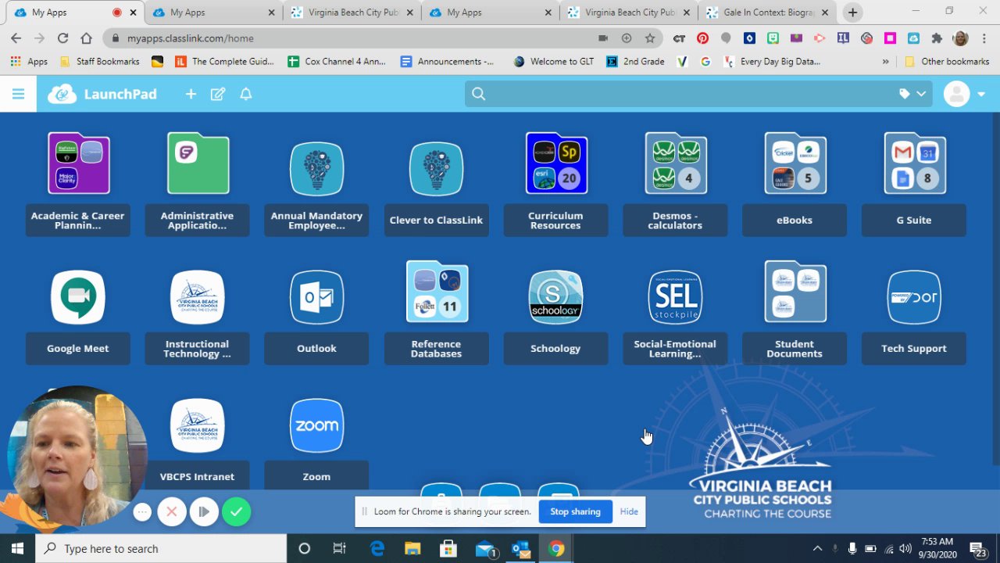Screen dimensions: 1000x563
Task: Launch the Zoom app icon
Action: 316,425
